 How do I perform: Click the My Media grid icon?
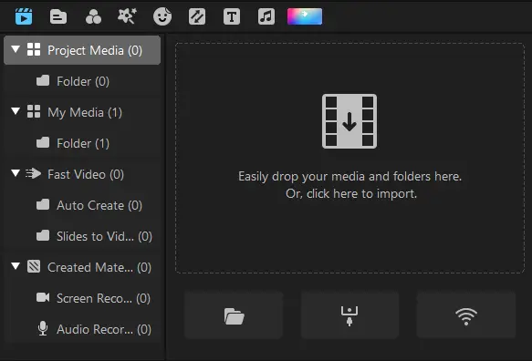click(34, 111)
